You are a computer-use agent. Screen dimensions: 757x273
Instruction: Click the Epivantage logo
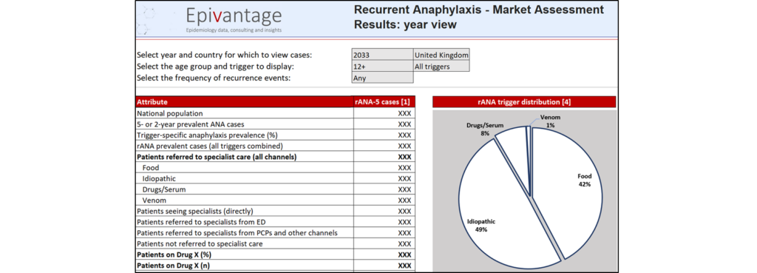[x=233, y=18]
